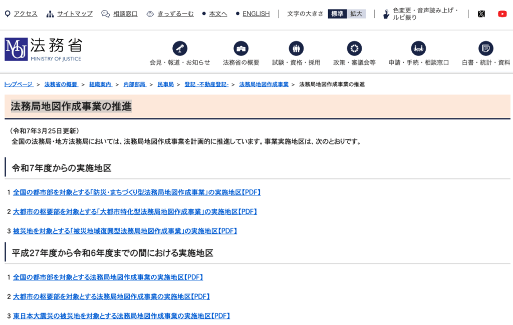Open the 防災・まちづくり型 map project PDF
This screenshot has height=325, width=513.
point(138,192)
